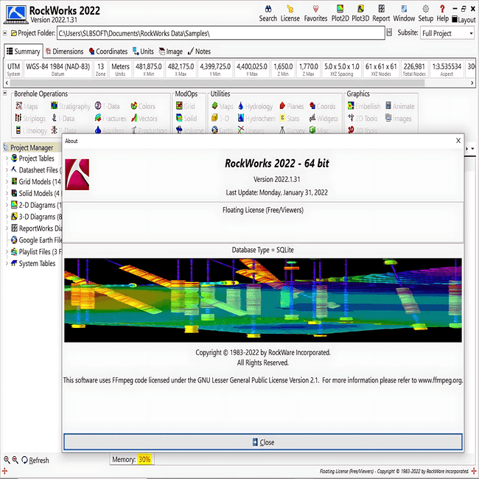This screenshot has height=479, width=479.
Task: Zoom in with the magnifier icon
Action: [x=7, y=459]
